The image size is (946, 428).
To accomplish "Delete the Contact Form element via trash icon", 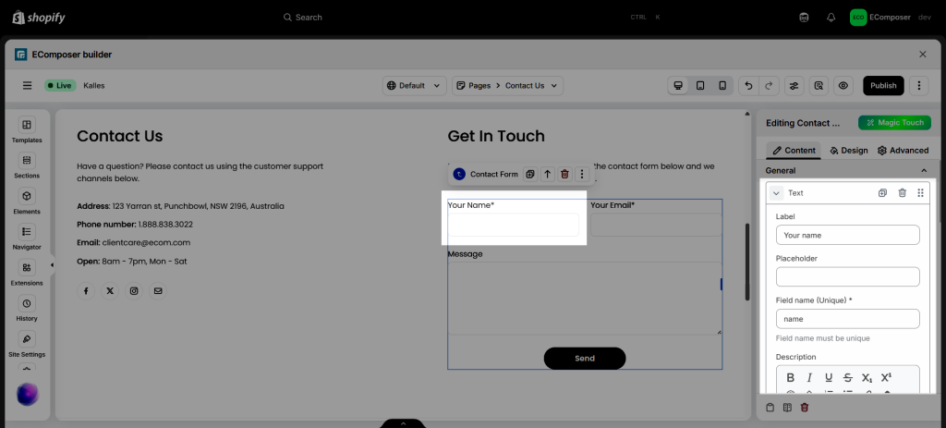I will [564, 174].
